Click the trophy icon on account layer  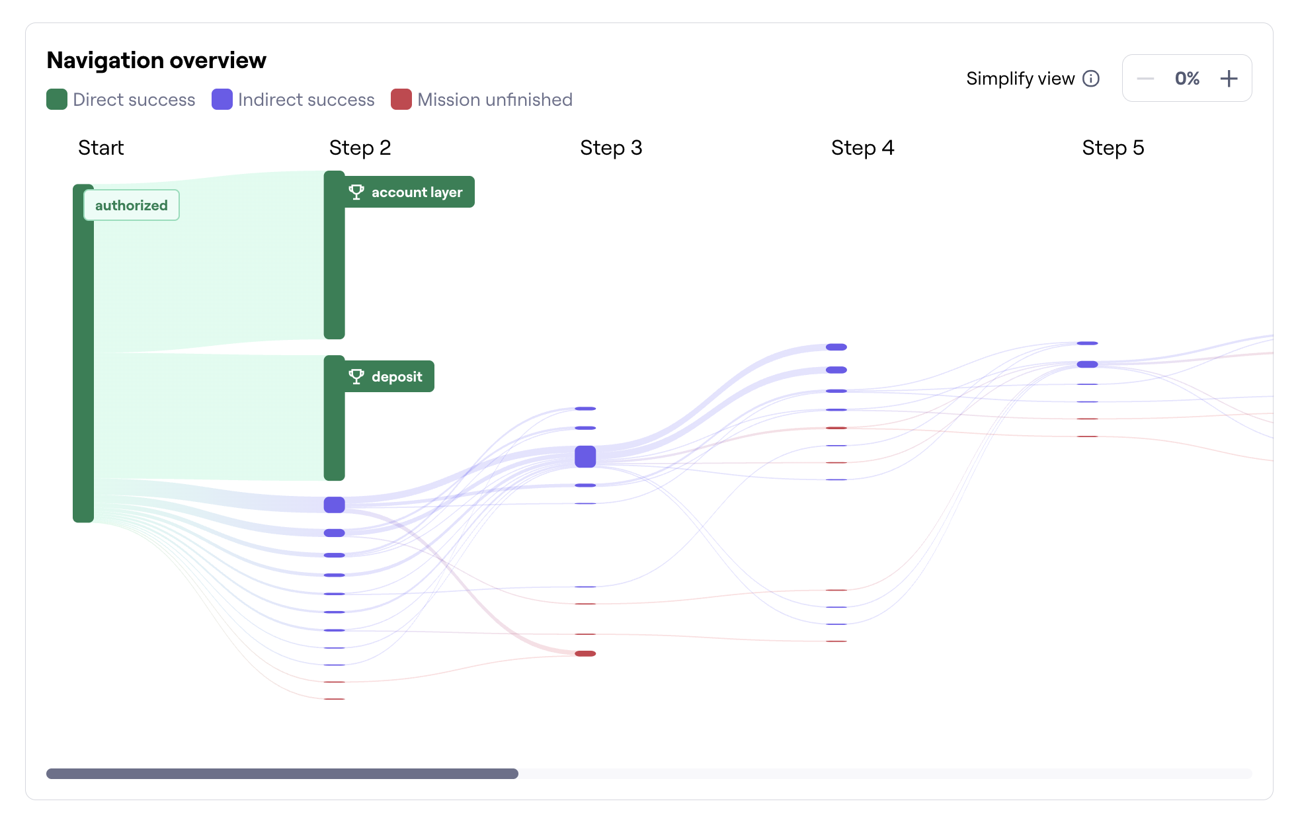[356, 192]
